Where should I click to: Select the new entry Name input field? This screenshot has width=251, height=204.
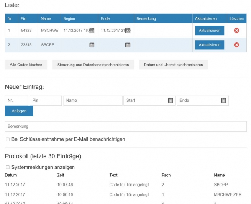92,101
